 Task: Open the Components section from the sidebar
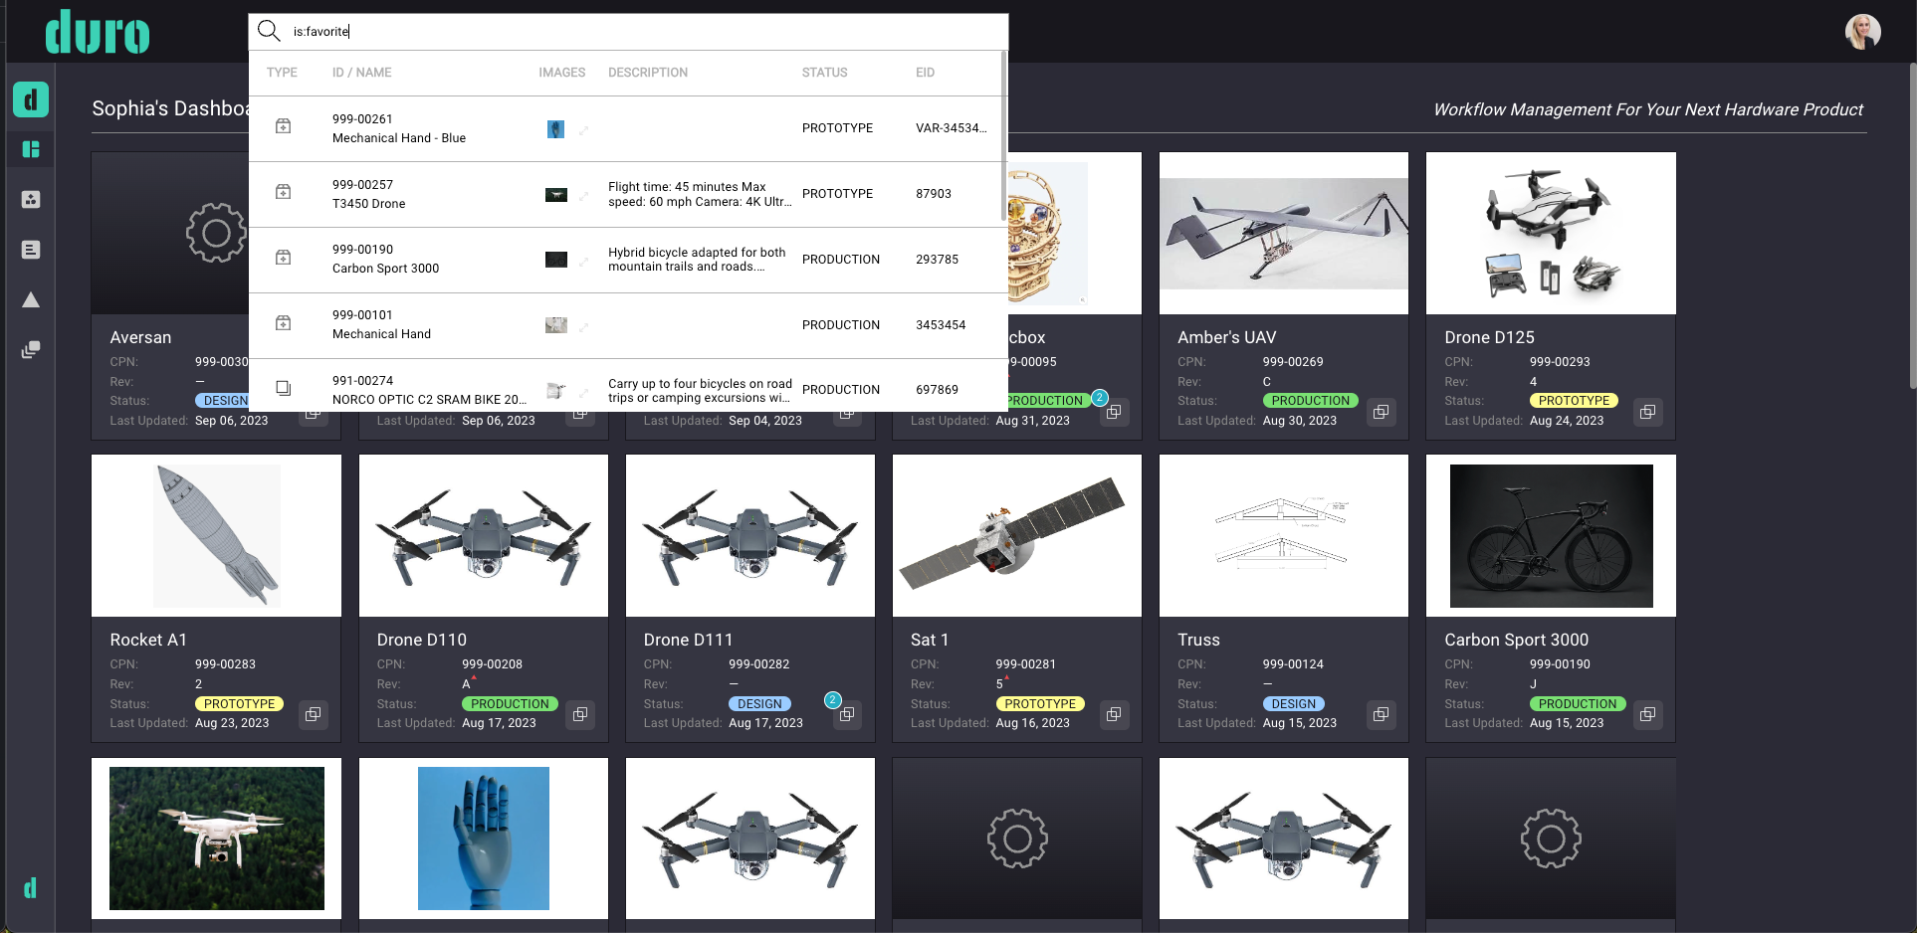(x=30, y=199)
